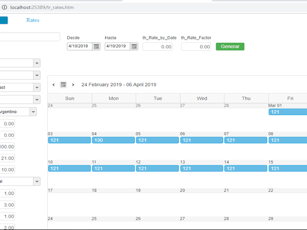Select the 121 event on Wednesday 13
The image size is (307, 230).
pyautogui.click(x=202, y=168)
